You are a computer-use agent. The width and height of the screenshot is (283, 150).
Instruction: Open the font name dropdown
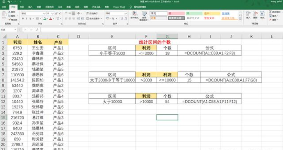pyautogui.click(x=44, y=14)
